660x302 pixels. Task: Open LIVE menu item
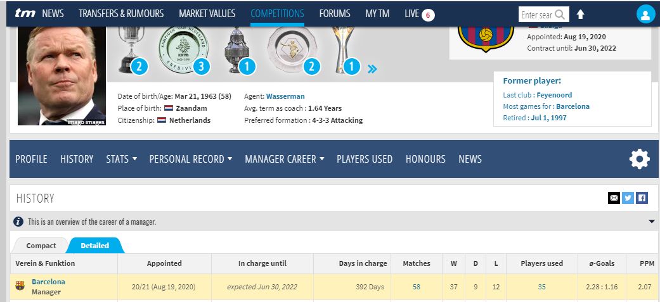(411, 13)
